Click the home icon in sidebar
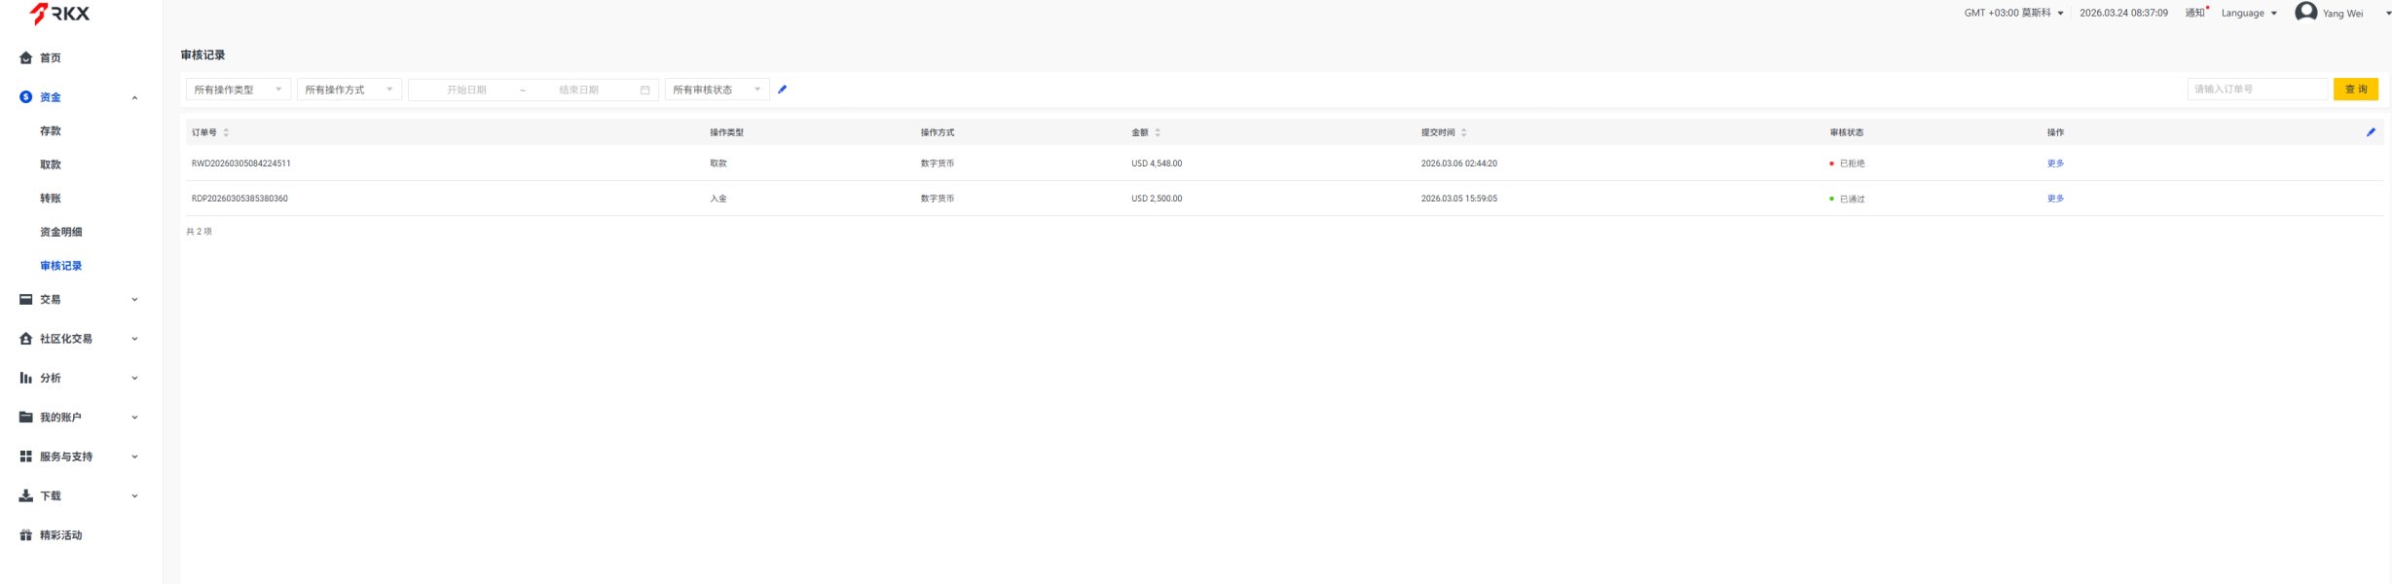 [x=26, y=58]
